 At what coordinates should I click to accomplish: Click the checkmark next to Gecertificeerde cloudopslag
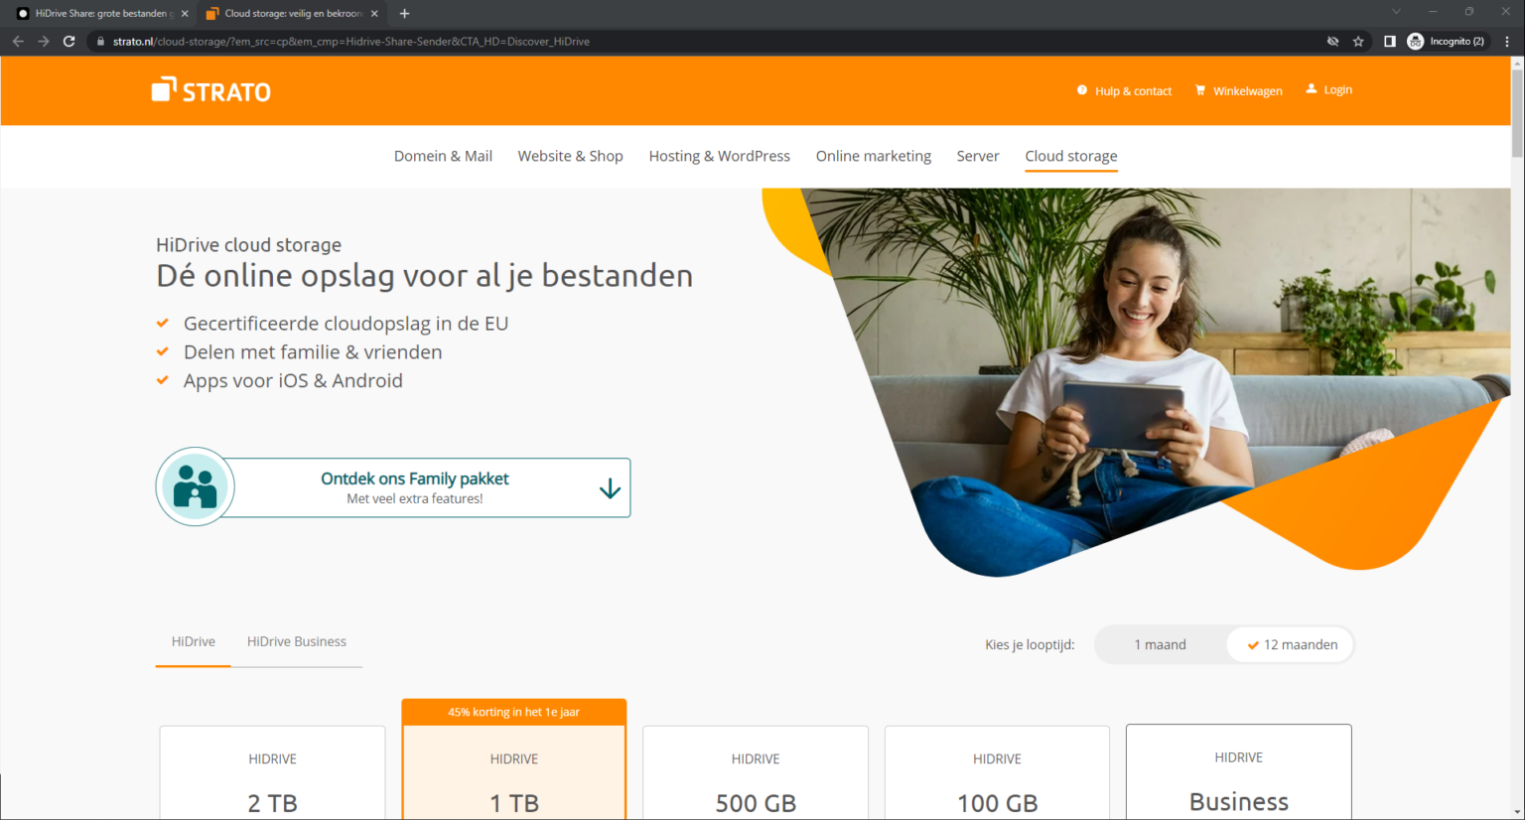(164, 323)
